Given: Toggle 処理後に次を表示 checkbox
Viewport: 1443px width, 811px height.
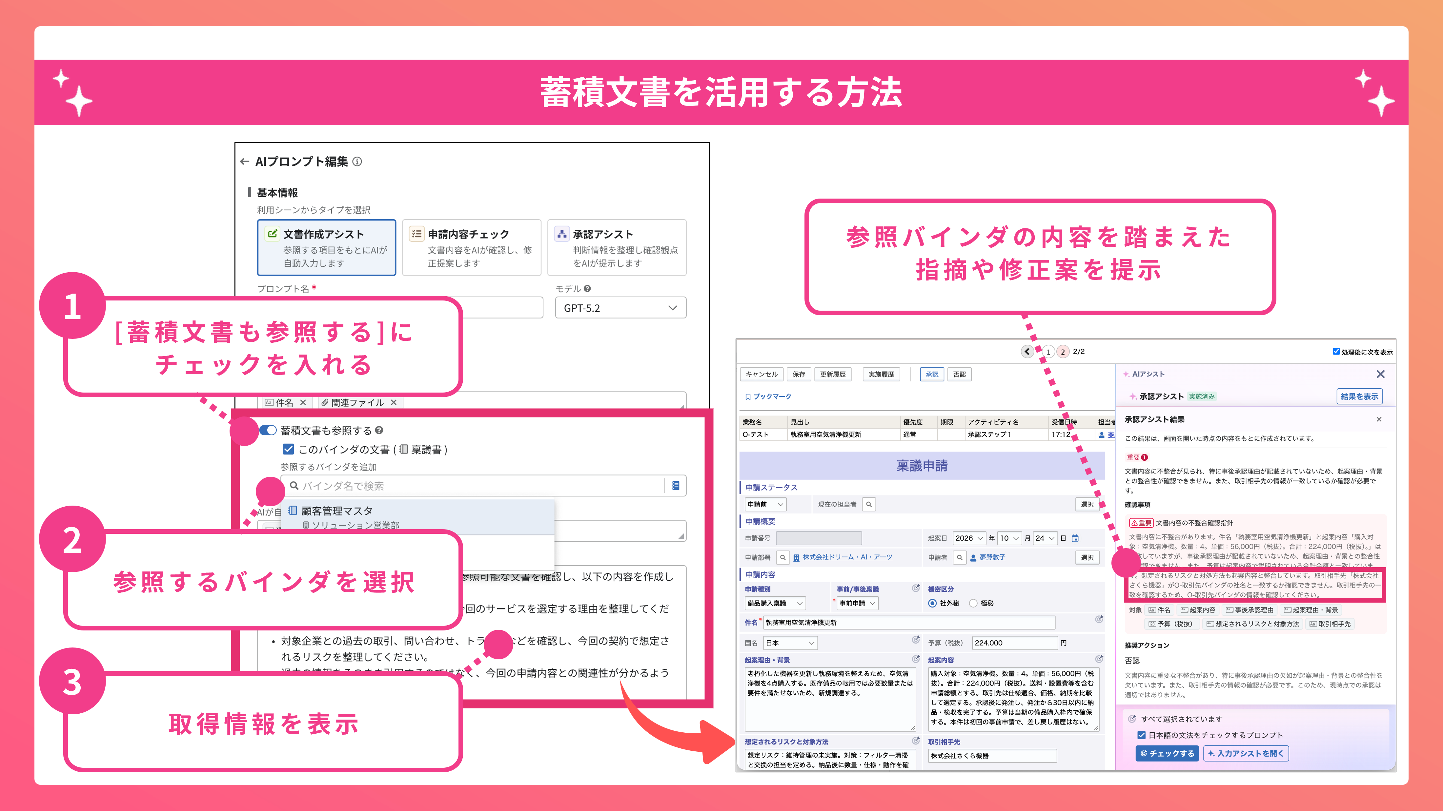Looking at the screenshot, I should click(1336, 352).
